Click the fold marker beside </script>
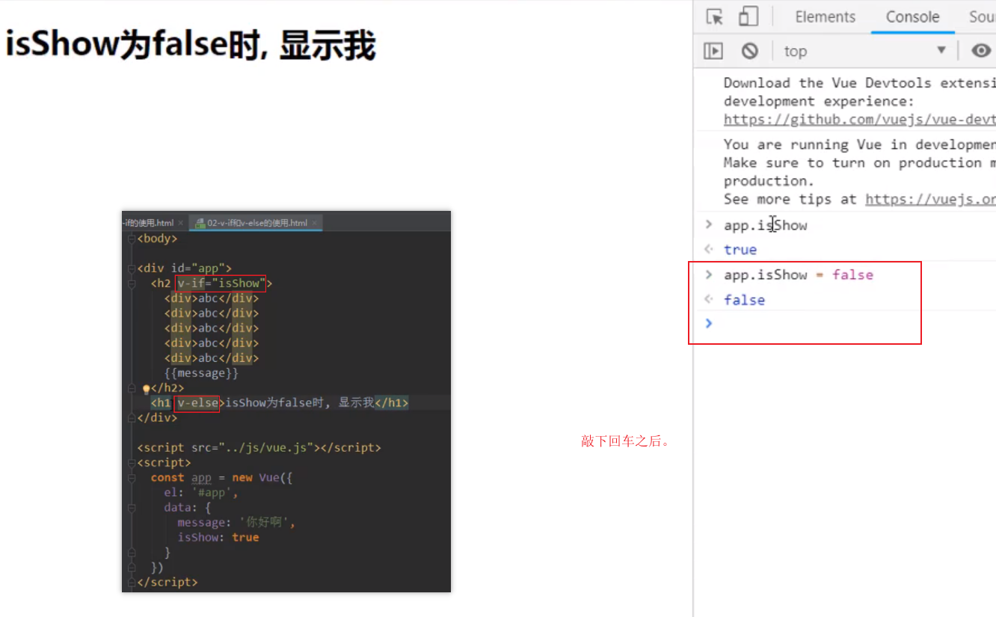The image size is (996, 617). click(132, 582)
